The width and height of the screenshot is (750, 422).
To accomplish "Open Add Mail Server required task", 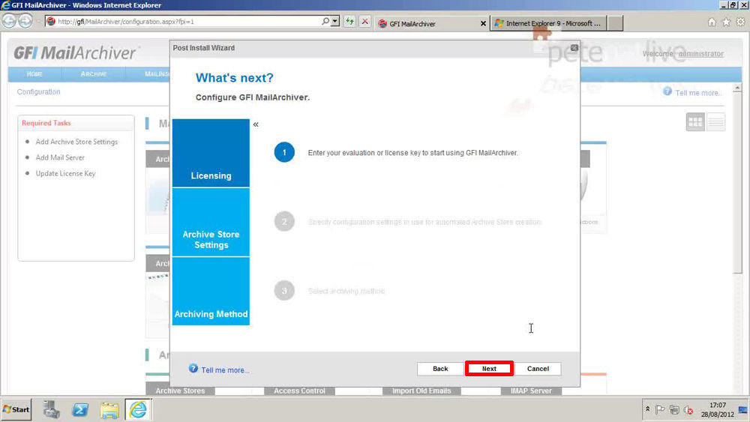I will 60,157.
